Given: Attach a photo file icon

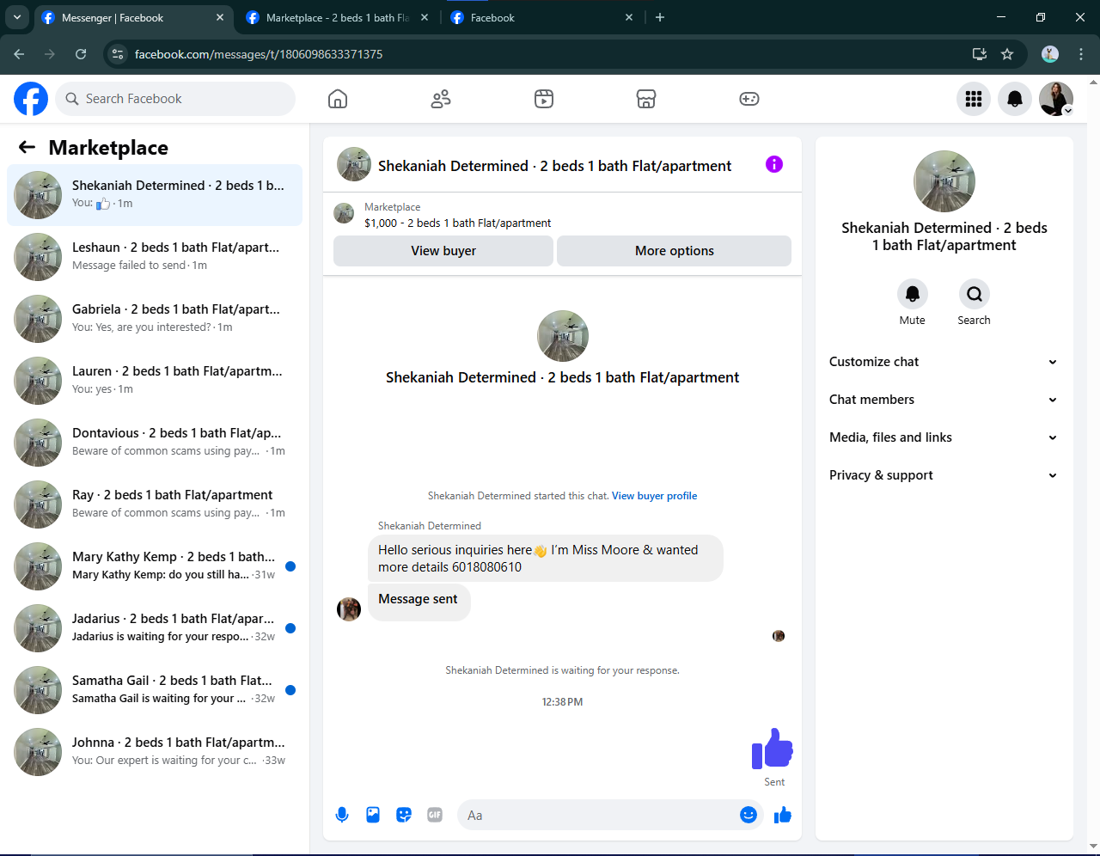Looking at the screenshot, I should (x=373, y=815).
